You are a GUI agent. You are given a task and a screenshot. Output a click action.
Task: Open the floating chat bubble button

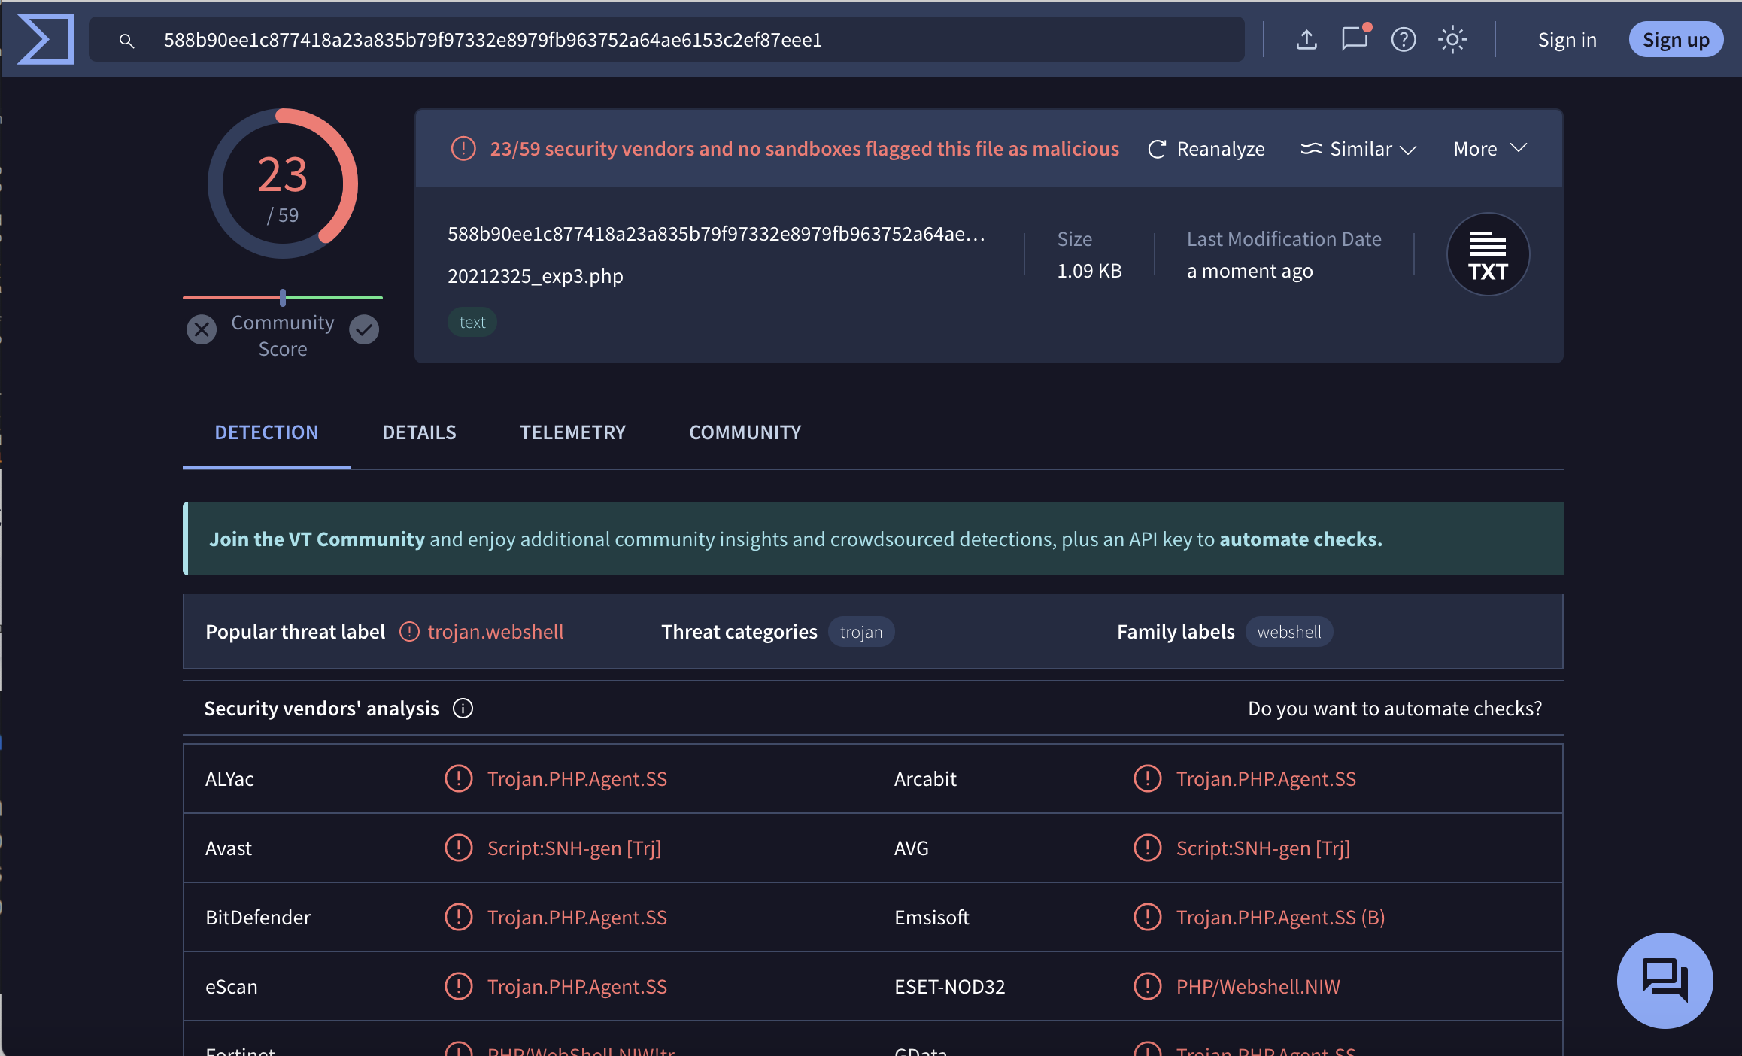point(1665,980)
